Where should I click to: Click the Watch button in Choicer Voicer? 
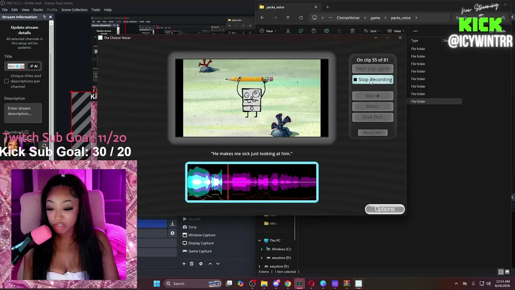373,106
